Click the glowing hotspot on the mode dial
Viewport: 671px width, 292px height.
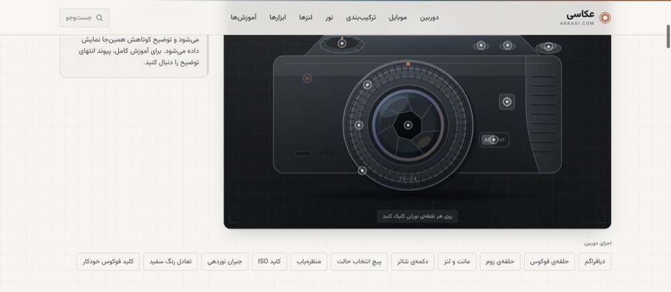click(342, 43)
